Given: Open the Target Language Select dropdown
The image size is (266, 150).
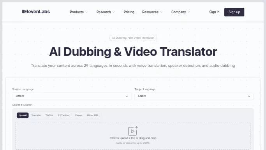Looking at the screenshot, I should [194, 96].
